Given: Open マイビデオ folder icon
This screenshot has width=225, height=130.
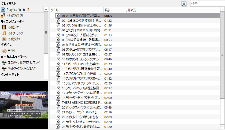Looking at the screenshot, I should [4, 27].
